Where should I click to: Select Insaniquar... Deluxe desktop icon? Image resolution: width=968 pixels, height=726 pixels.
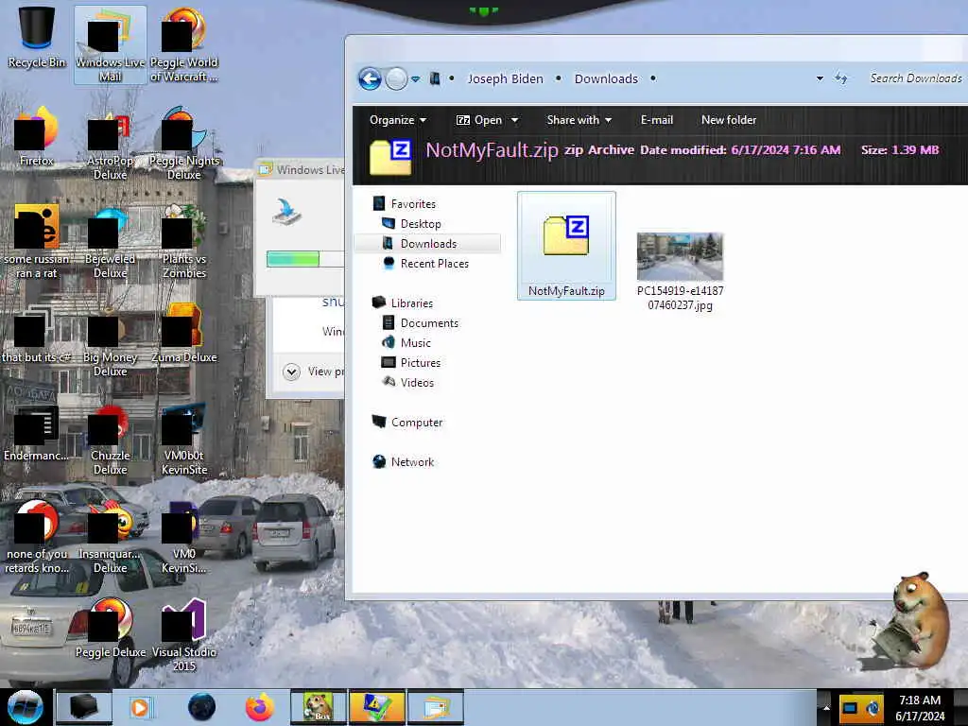click(x=110, y=537)
